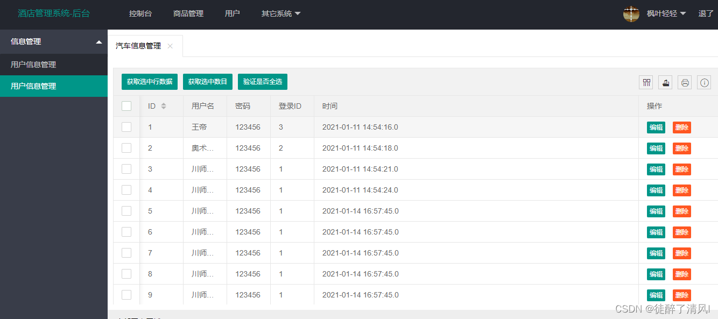Open 用户 in top navigation
Viewport: 718px width, 319px height.
coord(233,13)
